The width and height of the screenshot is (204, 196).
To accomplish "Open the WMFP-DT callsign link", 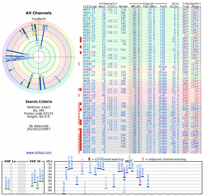I will [89, 10].
